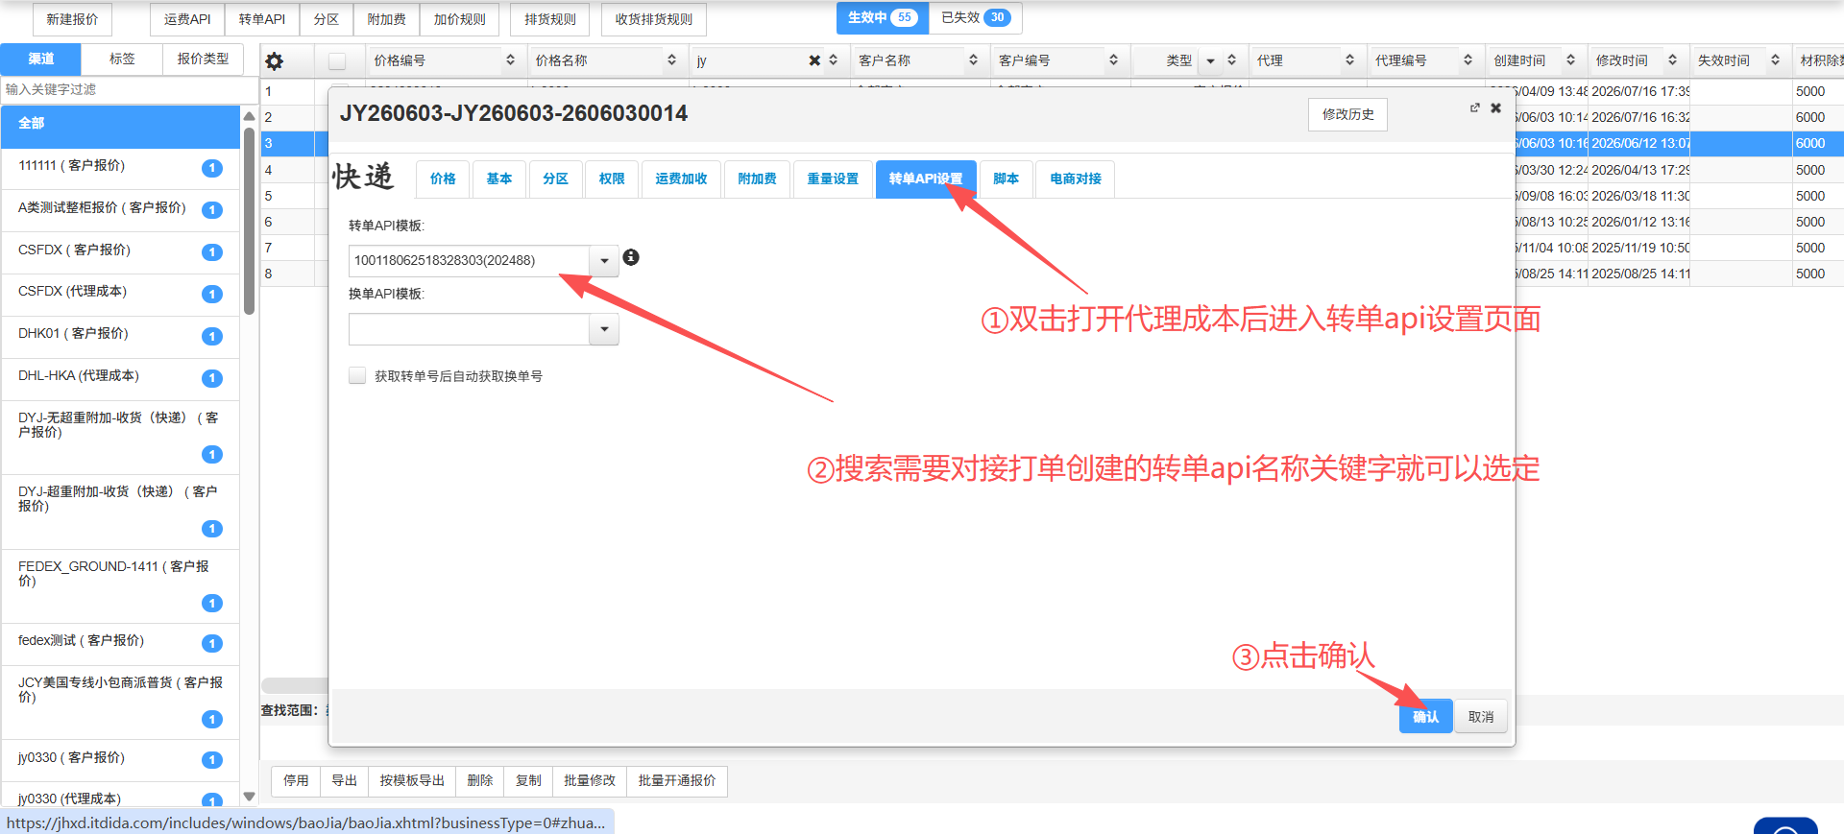Confirm with the 确认 button
The height and width of the screenshot is (834, 1844).
(1425, 717)
